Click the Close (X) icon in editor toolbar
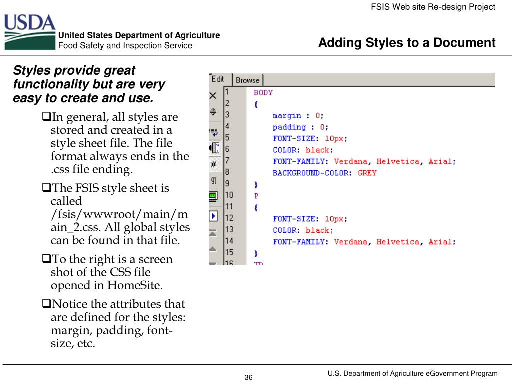 point(213,95)
